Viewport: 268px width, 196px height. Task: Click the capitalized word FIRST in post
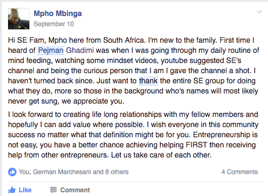pyautogui.click(x=196, y=145)
